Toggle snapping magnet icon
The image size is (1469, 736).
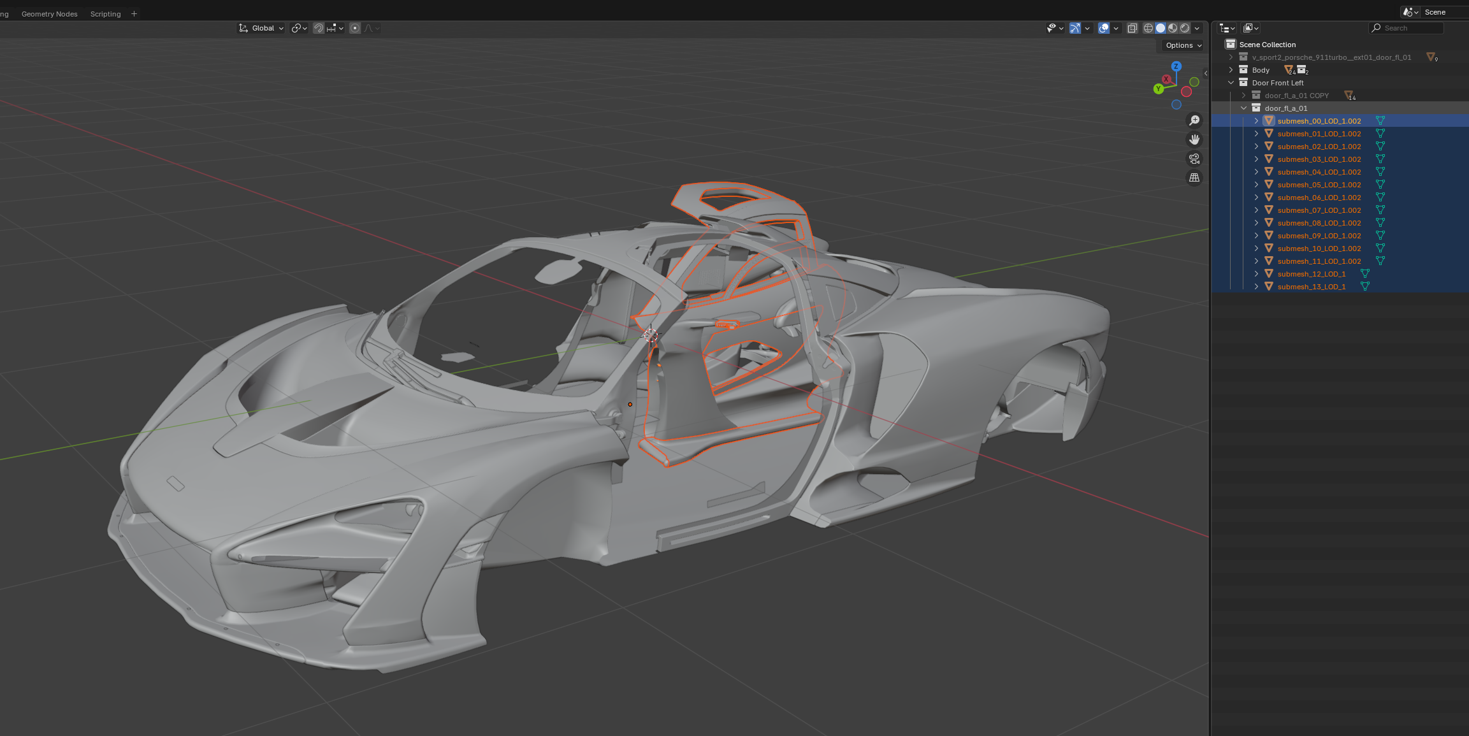tap(319, 28)
